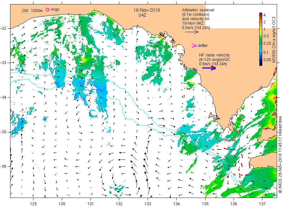
Task: Click the Argo legend label
Action: (x=55, y=9)
